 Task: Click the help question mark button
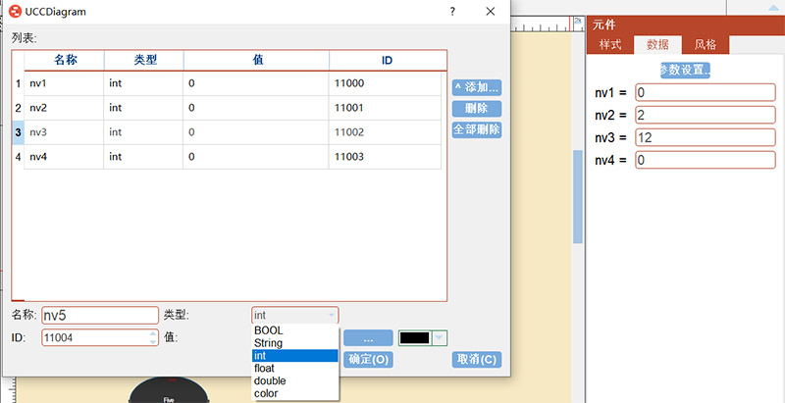pos(452,12)
